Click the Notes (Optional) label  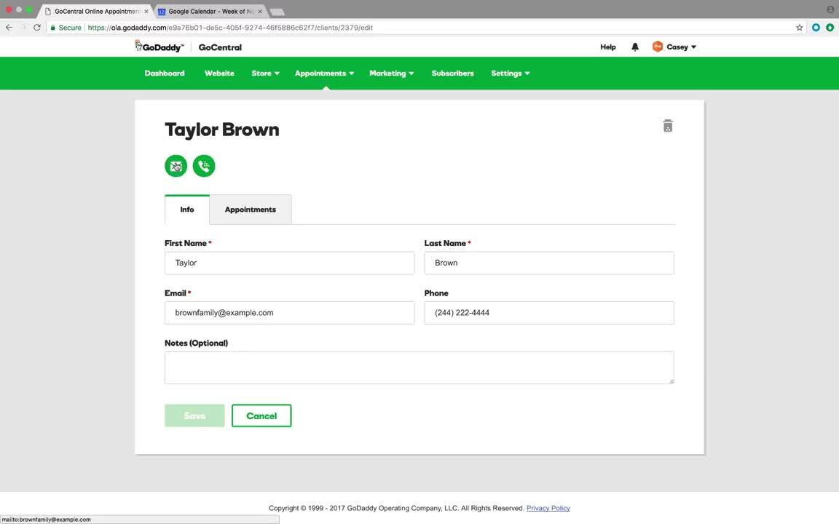[197, 343]
